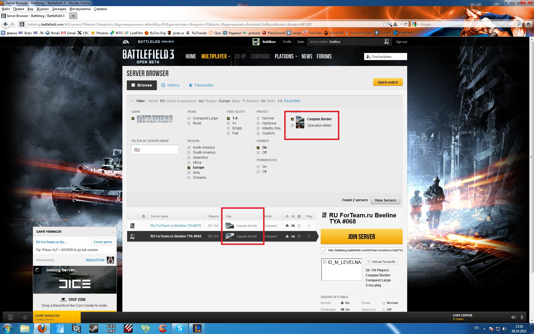Switch to the History tab
534x334 pixels.
[x=170, y=85]
